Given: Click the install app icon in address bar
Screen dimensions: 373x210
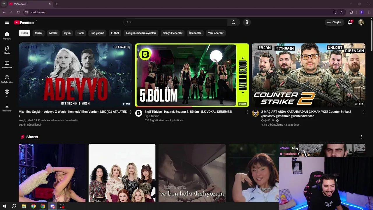Looking at the screenshot, I should (x=335, y=12).
